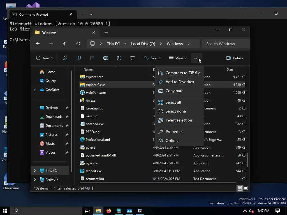Toggle the Details pane button
Screen dimensions: 287x215
[235, 58]
